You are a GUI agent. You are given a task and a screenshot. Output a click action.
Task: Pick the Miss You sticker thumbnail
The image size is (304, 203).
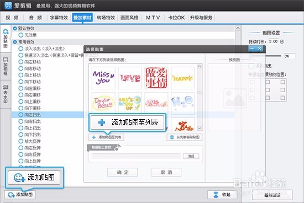(x=103, y=78)
